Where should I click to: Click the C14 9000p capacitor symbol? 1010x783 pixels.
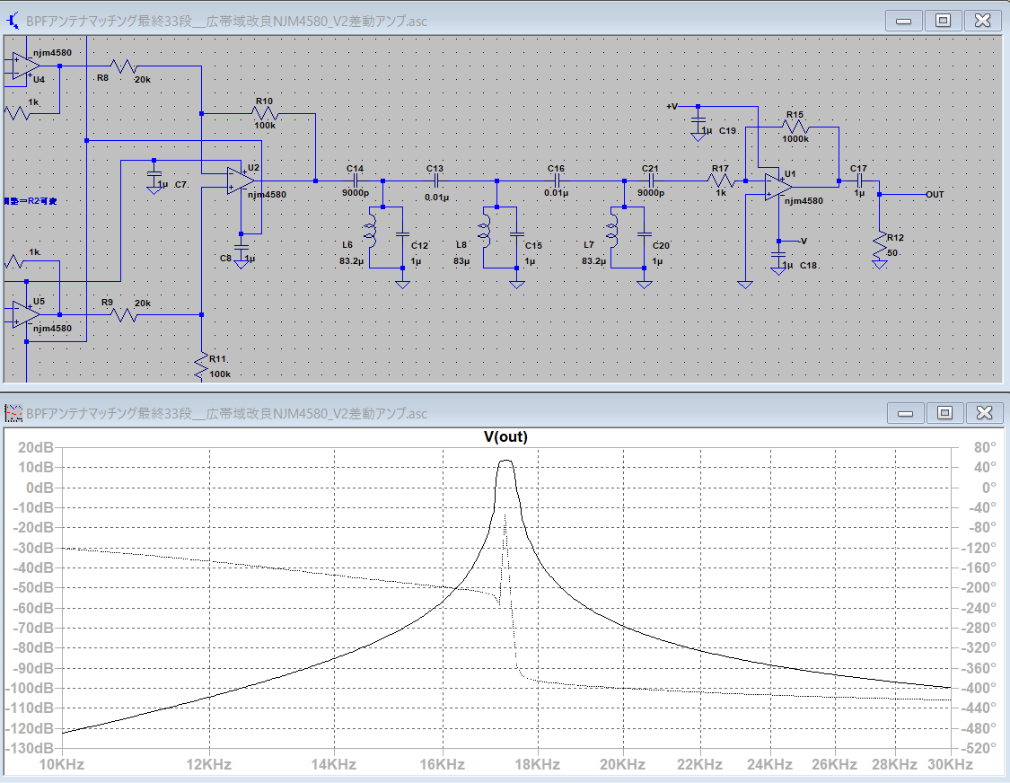pyautogui.click(x=356, y=180)
